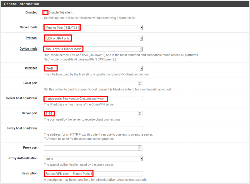Decrease Server port with down spinner arrow

point(140,115)
